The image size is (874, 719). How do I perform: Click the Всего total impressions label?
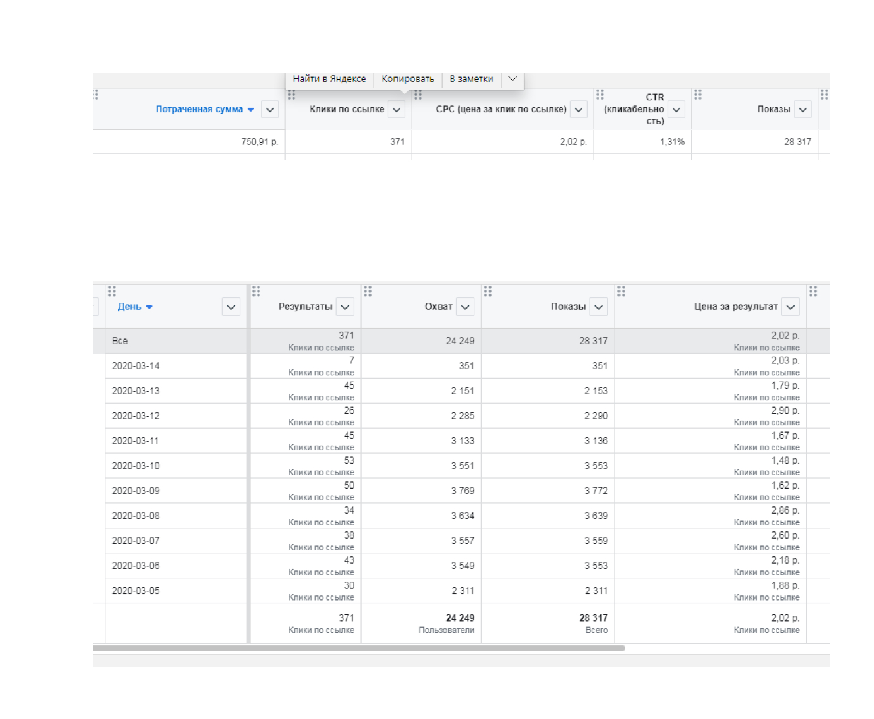coord(596,630)
